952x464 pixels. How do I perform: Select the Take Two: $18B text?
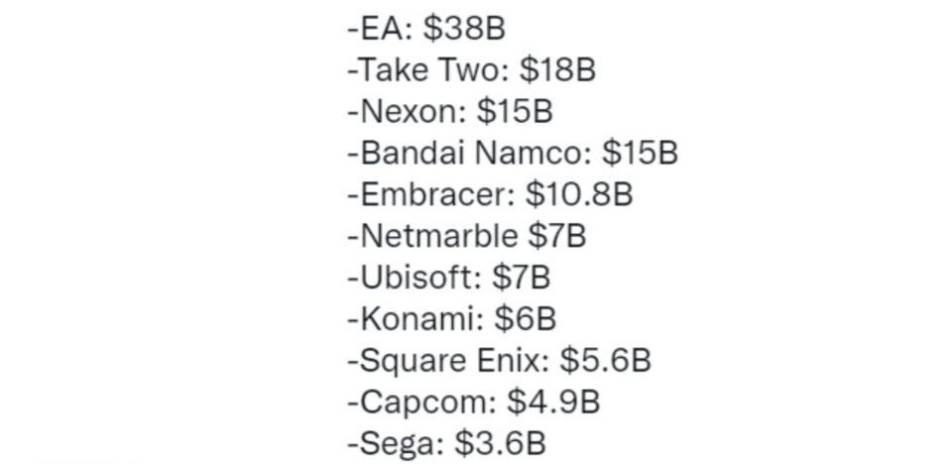(x=471, y=70)
